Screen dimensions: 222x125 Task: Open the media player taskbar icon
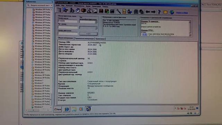(81, 109)
